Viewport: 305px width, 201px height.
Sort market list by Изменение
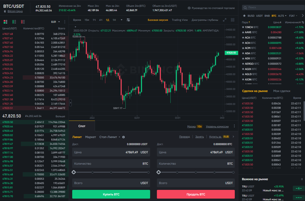click(293, 22)
